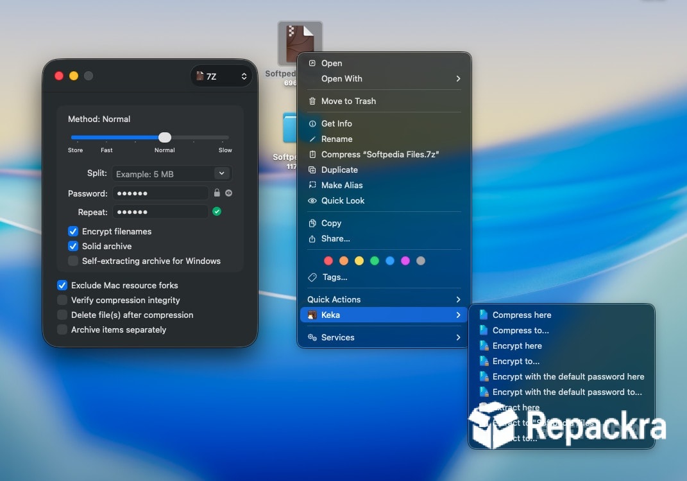Click the Get Info icon
This screenshot has height=481, width=687.
pos(312,124)
